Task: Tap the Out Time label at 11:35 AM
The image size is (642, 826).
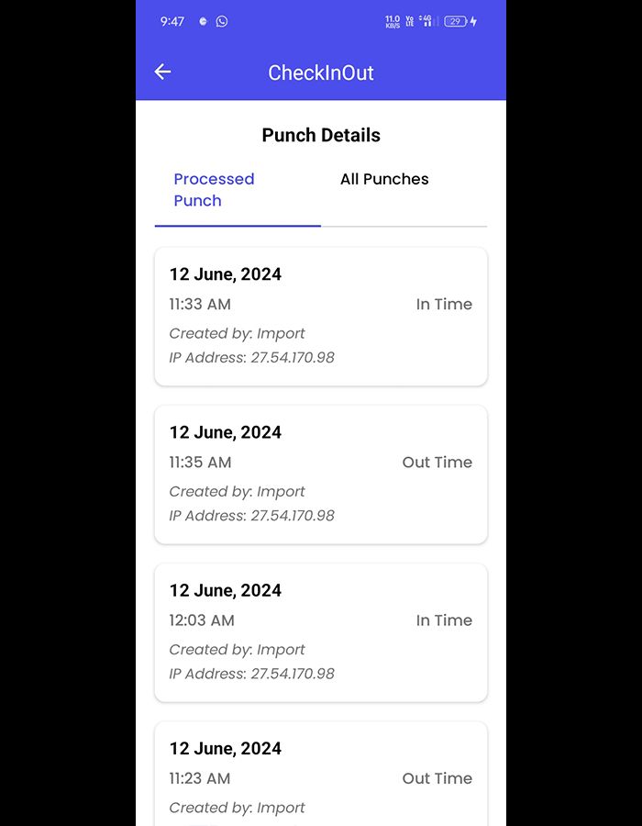Action: coord(437,463)
